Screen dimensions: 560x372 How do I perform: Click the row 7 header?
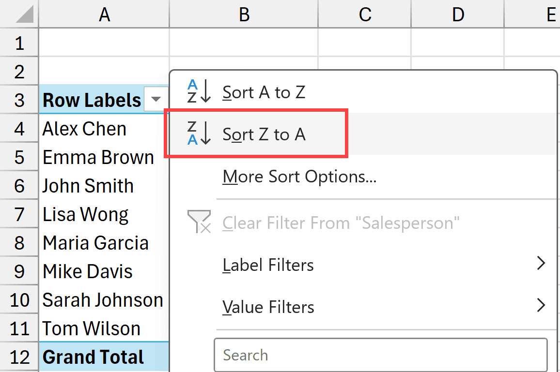tap(19, 214)
